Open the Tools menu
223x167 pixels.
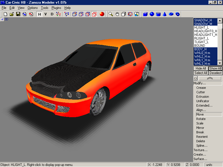click(45, 8)
